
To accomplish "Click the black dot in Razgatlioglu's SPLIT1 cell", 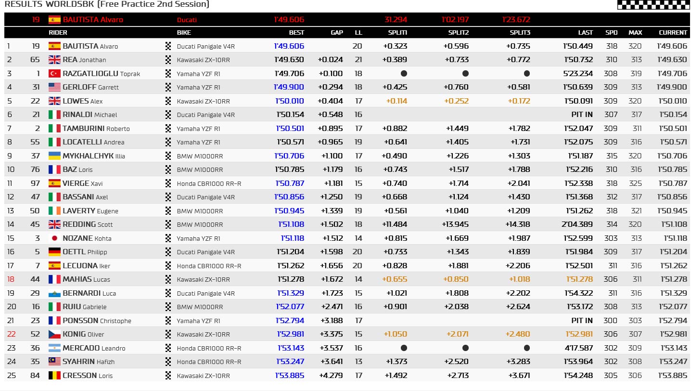I will [x=404, y=74].
